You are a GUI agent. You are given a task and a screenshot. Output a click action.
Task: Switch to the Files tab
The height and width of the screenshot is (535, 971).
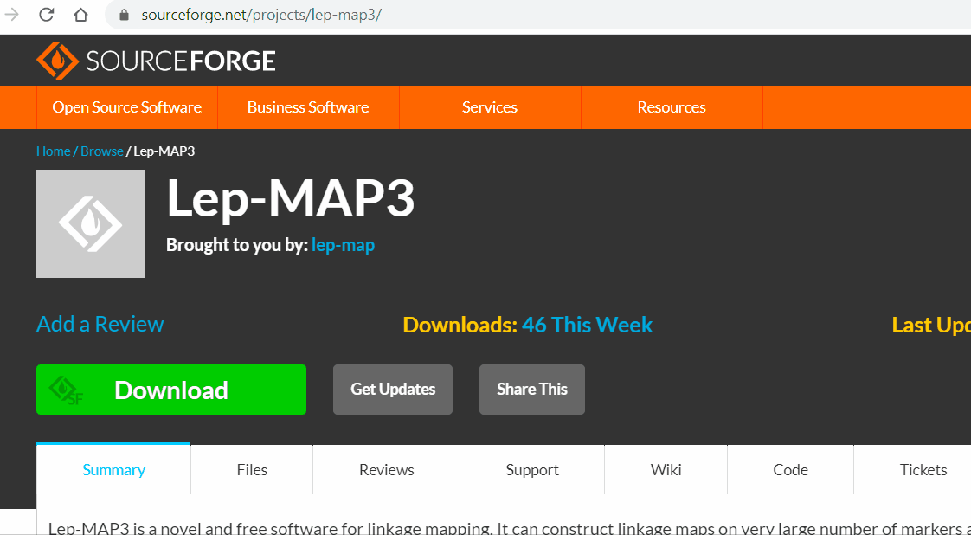pyautogui.click(x=252, y=469)
